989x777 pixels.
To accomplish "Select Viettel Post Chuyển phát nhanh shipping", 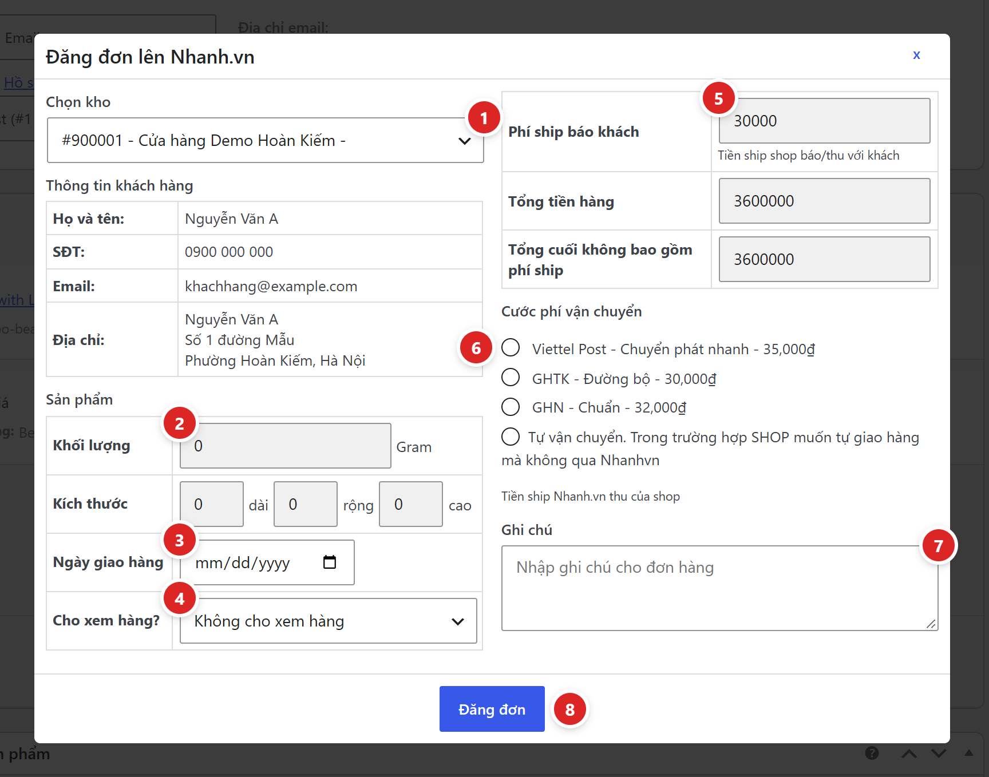I will (x=511, y=347).
